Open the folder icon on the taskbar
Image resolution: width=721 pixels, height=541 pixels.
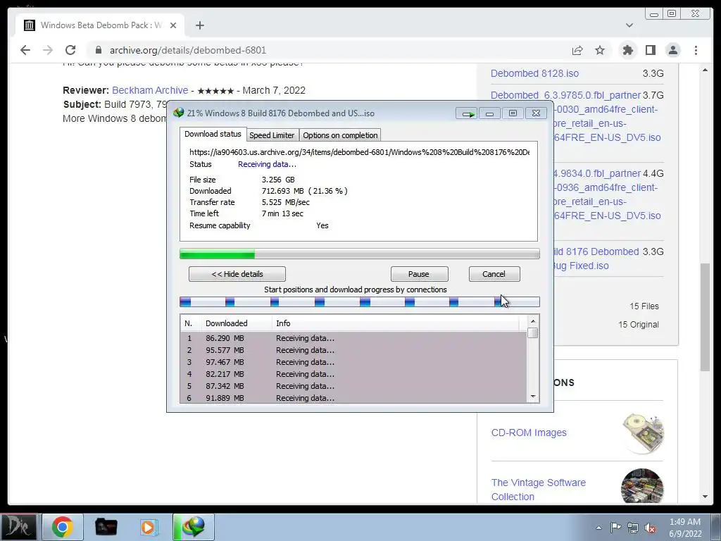106,527
